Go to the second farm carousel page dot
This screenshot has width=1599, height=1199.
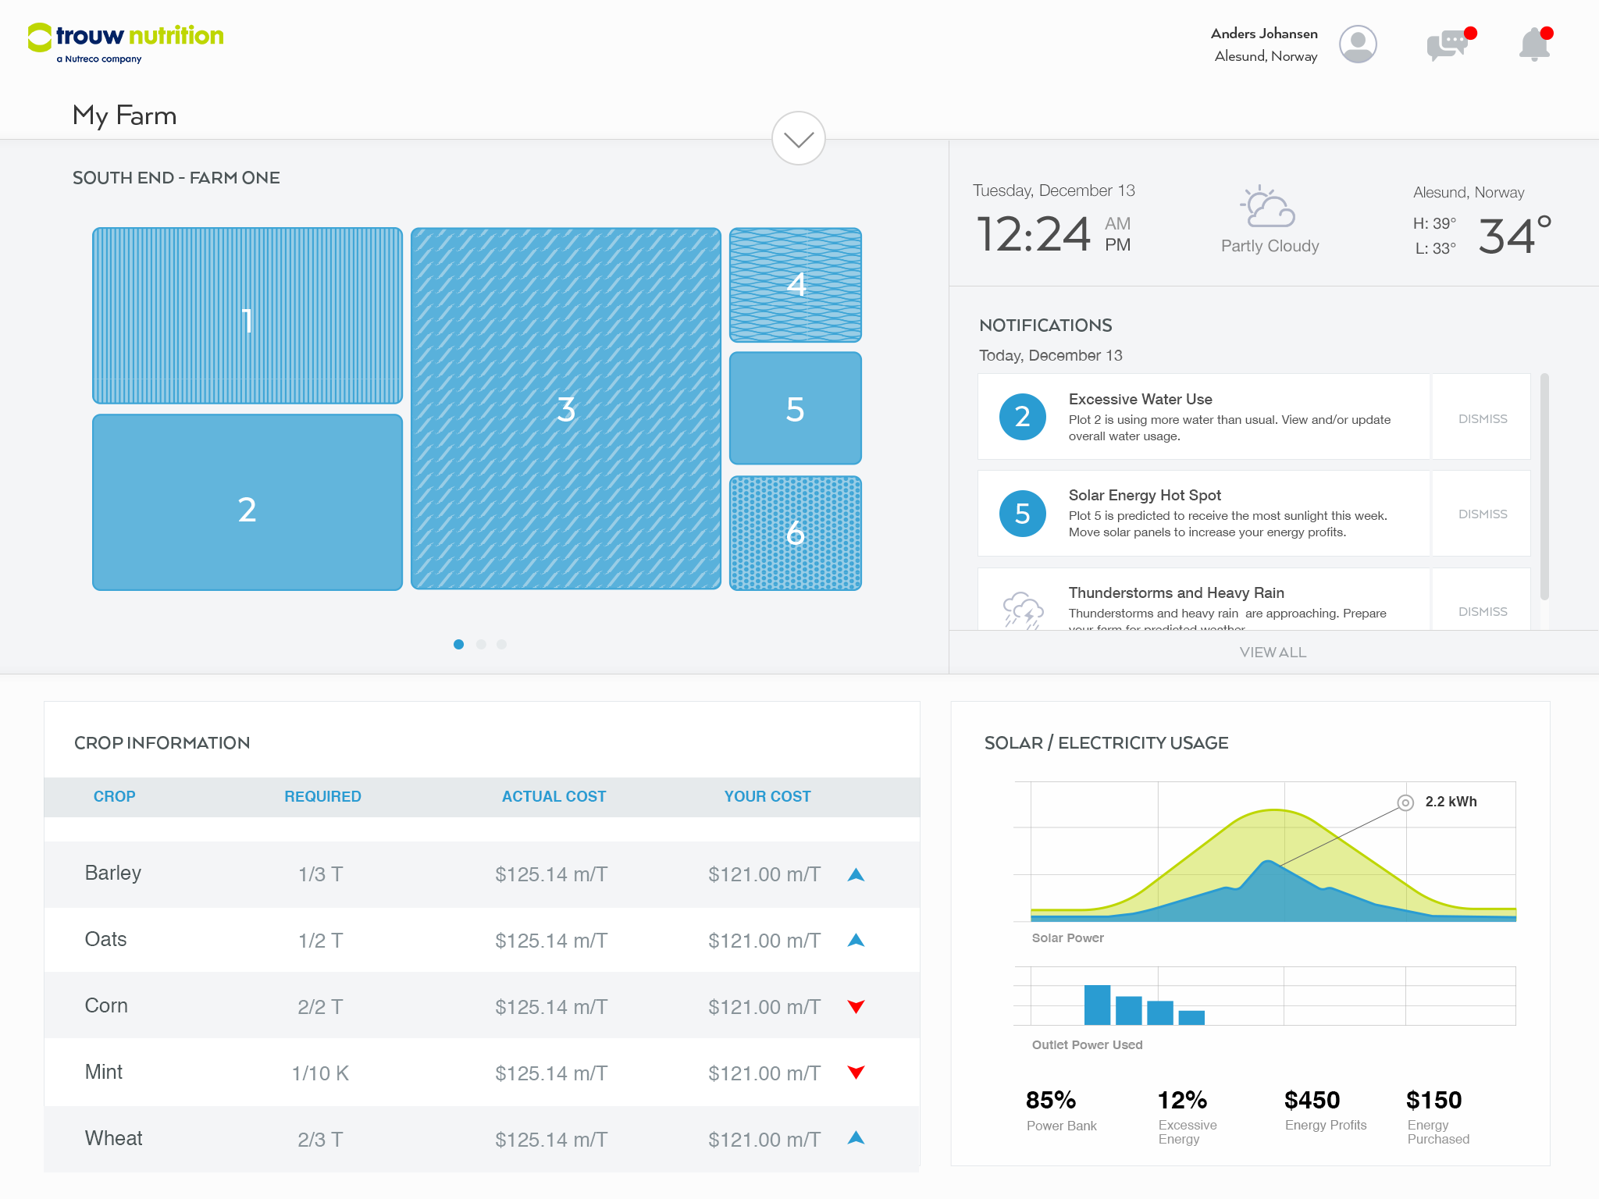481,644
